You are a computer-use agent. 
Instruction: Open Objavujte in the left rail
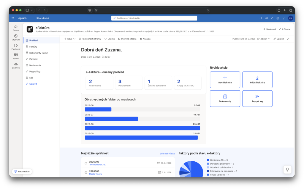pyautogui.click(x=16, y=37)
